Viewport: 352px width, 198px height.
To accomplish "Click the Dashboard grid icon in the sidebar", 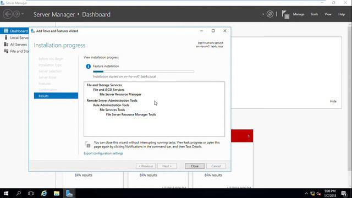I will coord(6,31).
